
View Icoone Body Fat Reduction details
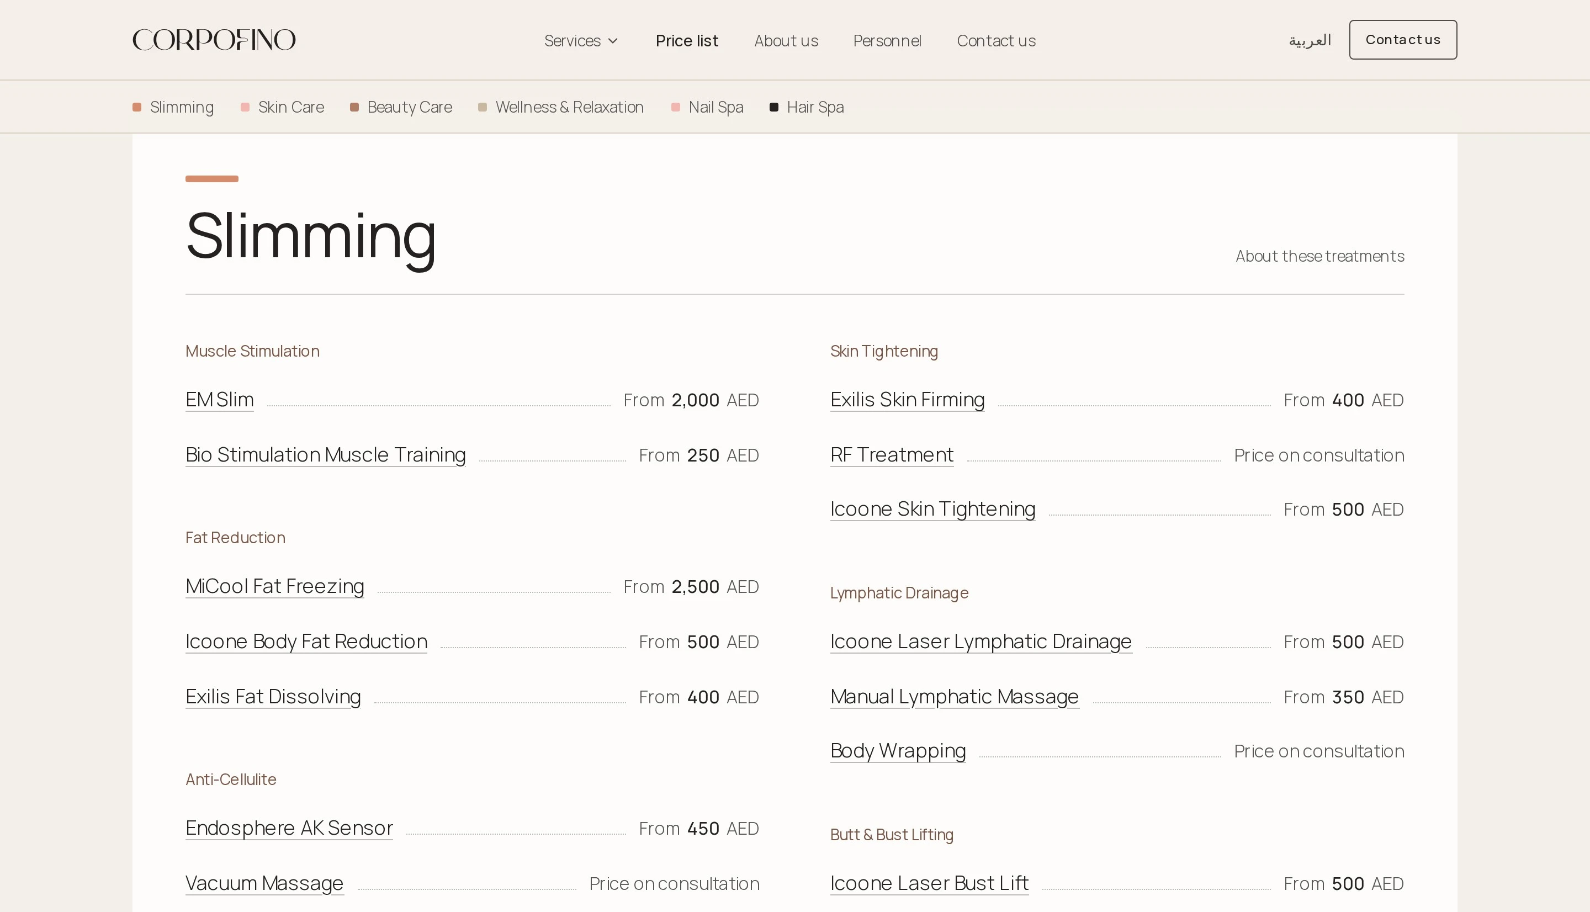coord(306,641)
